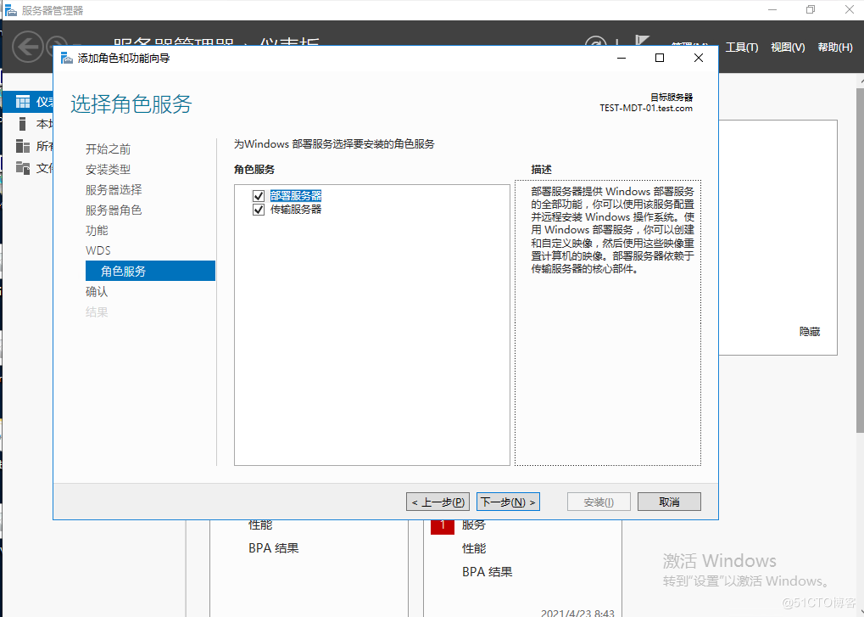Click the local server icon in sidebar

tap(23, 124)
